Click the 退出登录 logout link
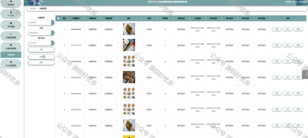The height and width of the screenshot is (138, 308). 303,2
